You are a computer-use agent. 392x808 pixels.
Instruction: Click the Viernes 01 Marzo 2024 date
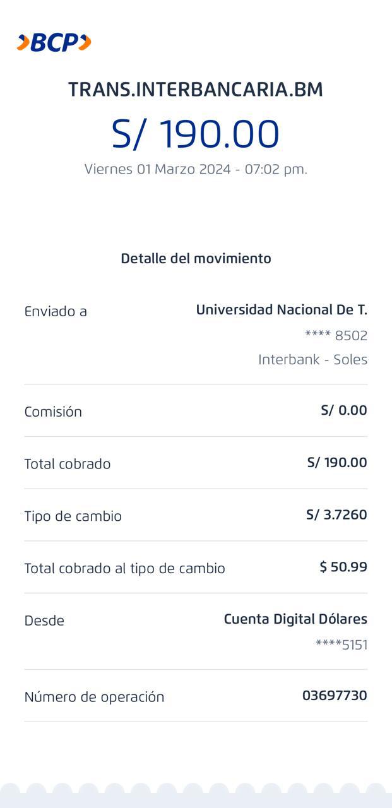(x=196, y=169)
